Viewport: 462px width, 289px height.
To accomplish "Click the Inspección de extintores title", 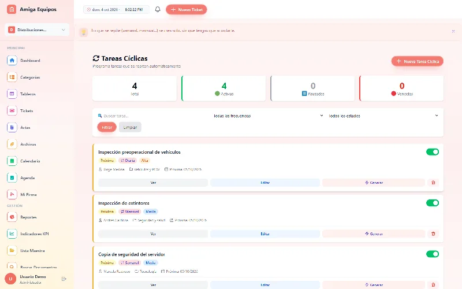I will pos(124,203).
